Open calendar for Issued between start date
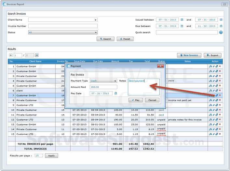 (x=182, y=20)
